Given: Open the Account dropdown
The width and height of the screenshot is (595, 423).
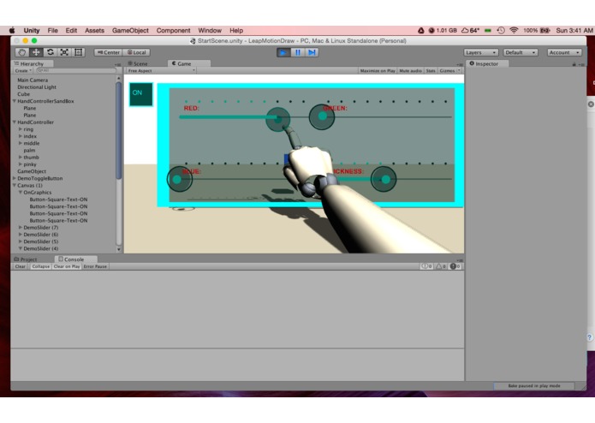Looking at the screenshot, I should [x=564, y=52].
